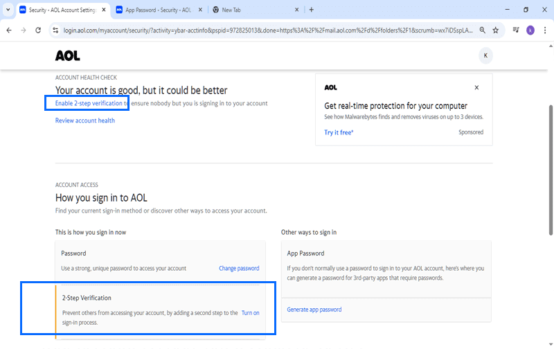
Task: Click the 'This is how you sign in now' label
Action: pyautogui.click(x=91, y=232)
